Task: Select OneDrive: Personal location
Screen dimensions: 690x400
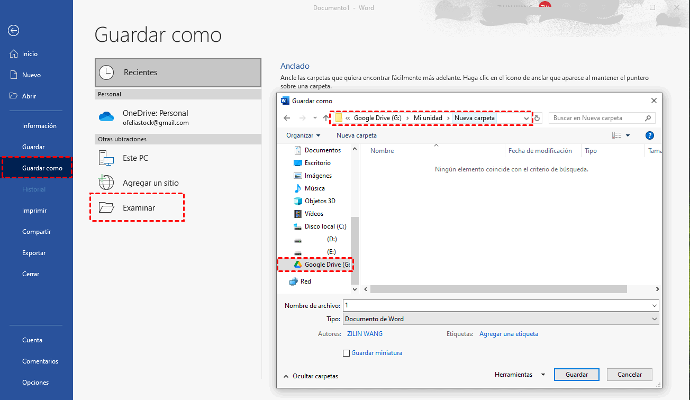Action: pyautogui.click(x=178, y=117)
